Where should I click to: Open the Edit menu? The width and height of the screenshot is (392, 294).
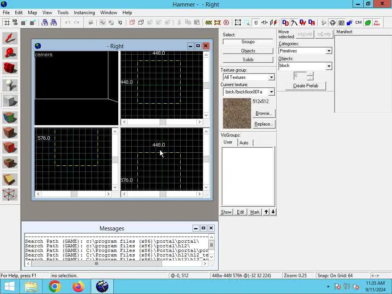[19, 13]
